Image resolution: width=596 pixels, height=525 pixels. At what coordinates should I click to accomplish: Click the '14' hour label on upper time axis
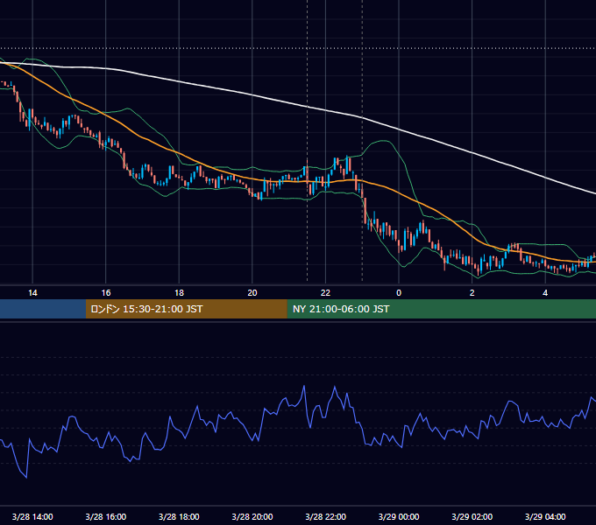point(32,293)
